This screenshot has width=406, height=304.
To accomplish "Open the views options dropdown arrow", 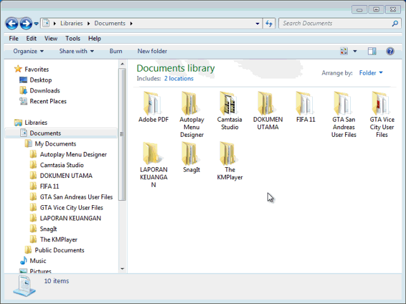I will click(355, 51).
